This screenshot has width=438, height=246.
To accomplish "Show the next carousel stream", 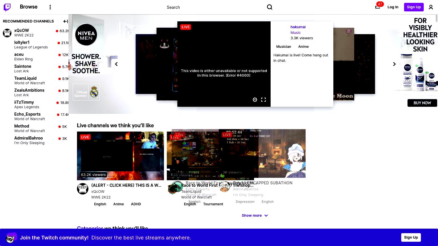I will tap(394, 64).
